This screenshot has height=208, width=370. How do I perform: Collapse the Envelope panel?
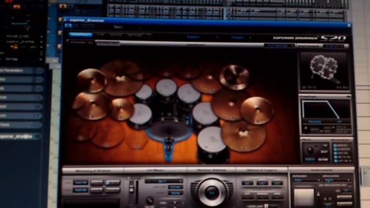pyautogui.click(x=348, y=96)
